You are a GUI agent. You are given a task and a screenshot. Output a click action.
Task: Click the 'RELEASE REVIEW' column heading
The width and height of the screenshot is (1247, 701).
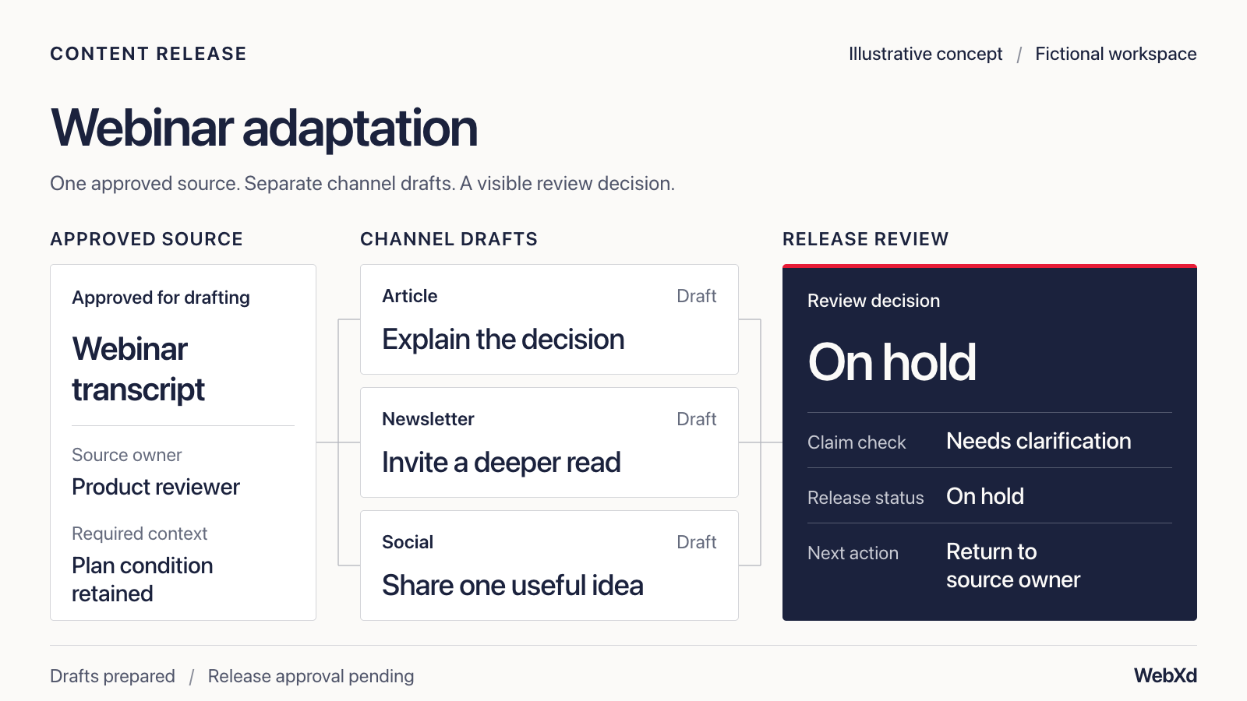click(x=866, y=239)
